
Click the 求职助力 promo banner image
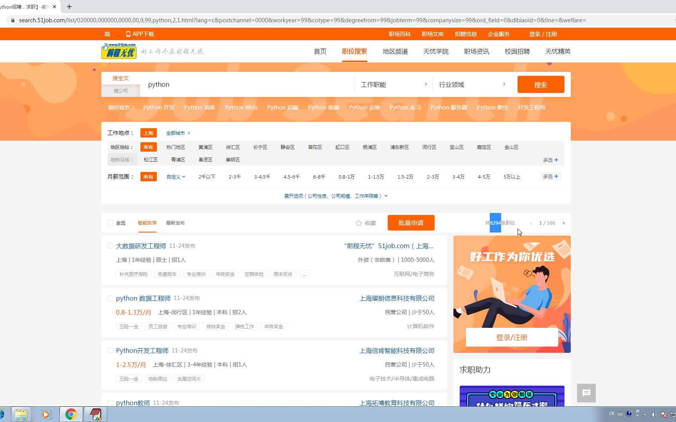click(x=512, y=396)
